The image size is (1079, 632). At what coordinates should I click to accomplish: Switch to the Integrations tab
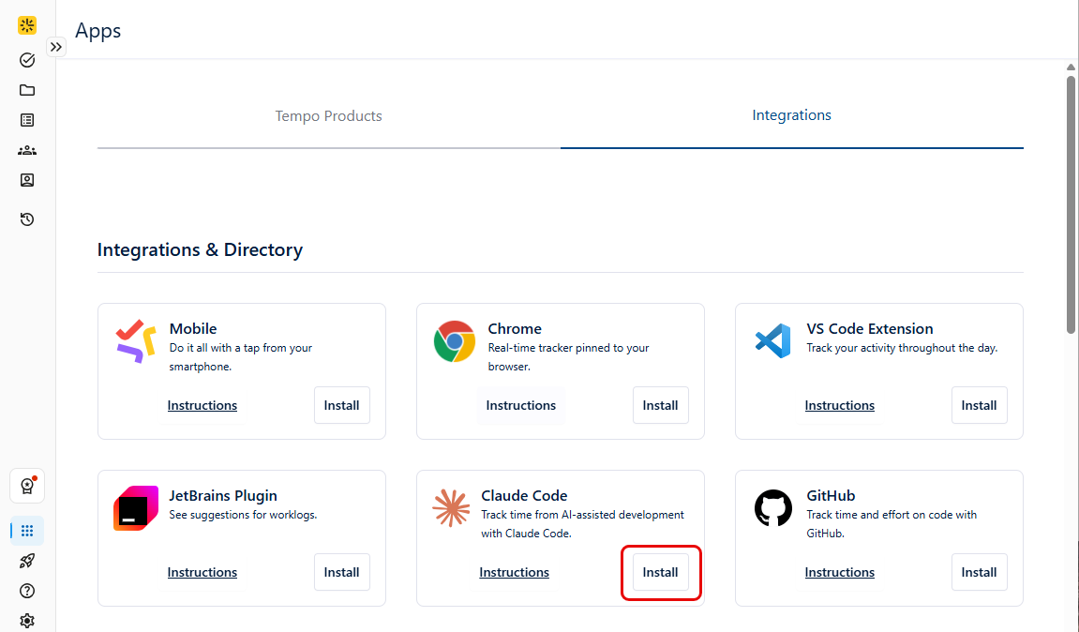pyautogui.click(x=791, y=115)
